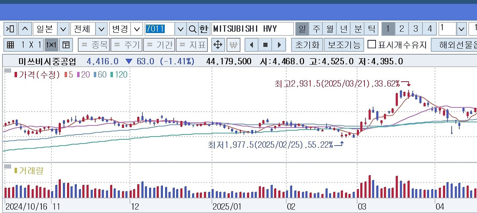Click the 5-day moving average legend
This screenshot has height=213, width=477.
click(69, 75)
